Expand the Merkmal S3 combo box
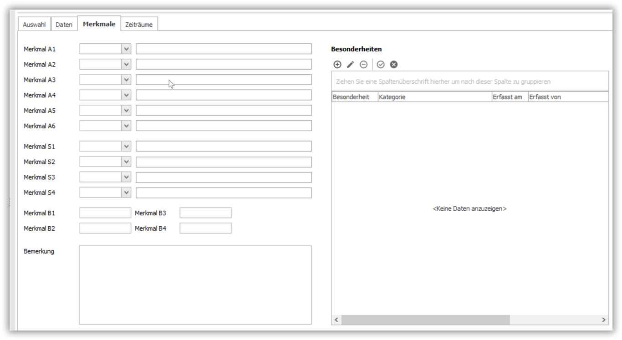Viewport: 622px width, 340px height. coord(126,177)
